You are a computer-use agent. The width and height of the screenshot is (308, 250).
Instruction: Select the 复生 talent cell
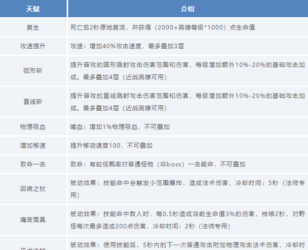33,28
